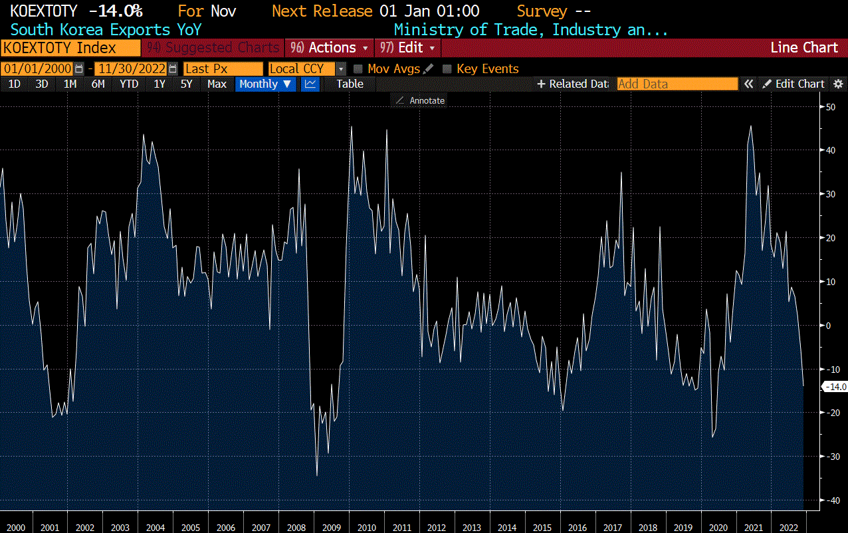Open the start date calendar picker
Viewport: 848px width, 533px height.
(80, 68)
